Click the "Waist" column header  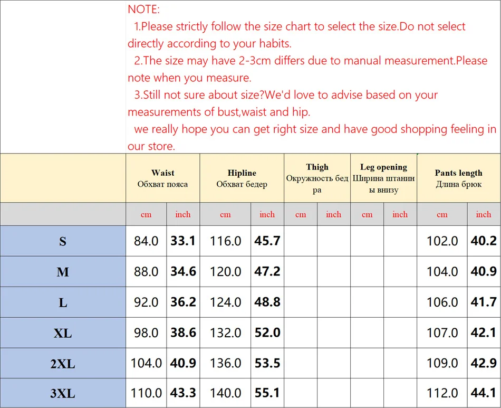(x=162, y=178)
